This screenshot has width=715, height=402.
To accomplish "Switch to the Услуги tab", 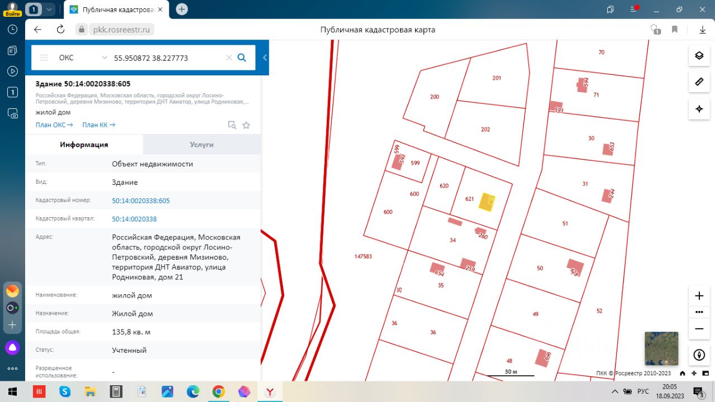I will [x=202, y=145].
